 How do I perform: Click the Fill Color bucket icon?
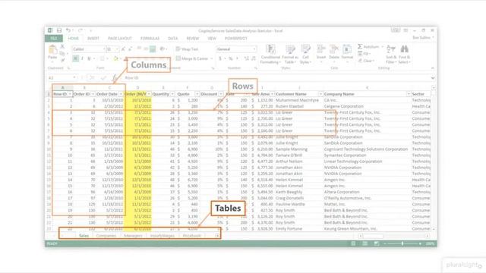[115, 58]
